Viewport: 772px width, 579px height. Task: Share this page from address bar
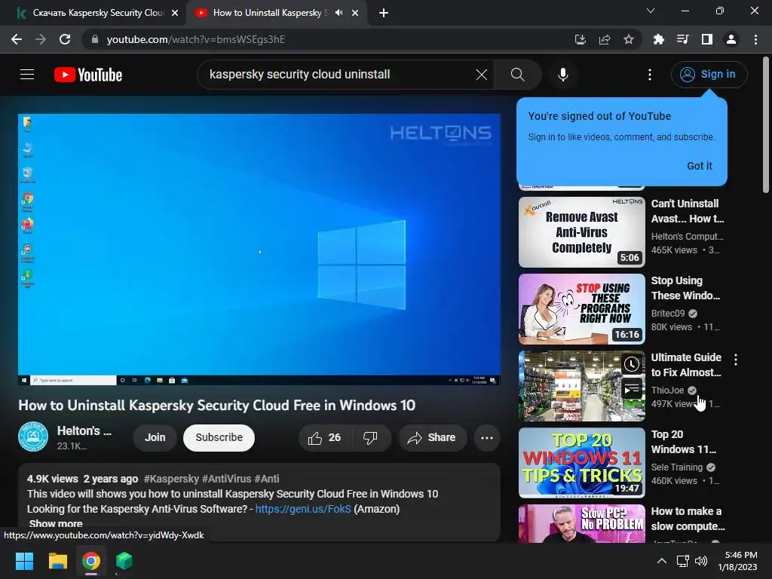[x=605, y=39]
